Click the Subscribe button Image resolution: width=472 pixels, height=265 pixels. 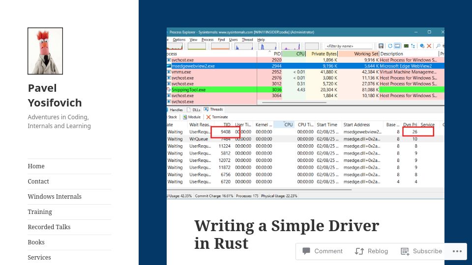421,251
